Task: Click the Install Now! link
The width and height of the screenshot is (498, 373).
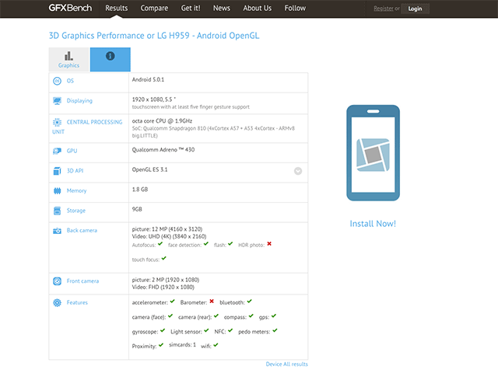Action: (373, 224)
